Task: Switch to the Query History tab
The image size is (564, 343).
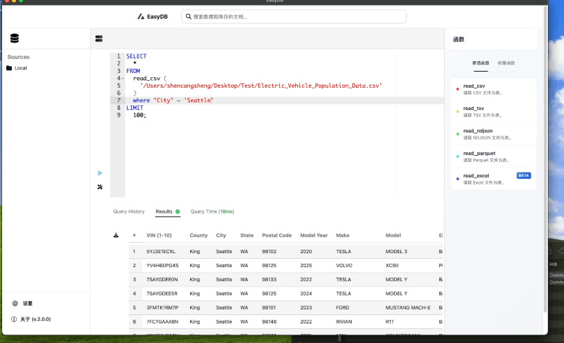Action: 129,212
